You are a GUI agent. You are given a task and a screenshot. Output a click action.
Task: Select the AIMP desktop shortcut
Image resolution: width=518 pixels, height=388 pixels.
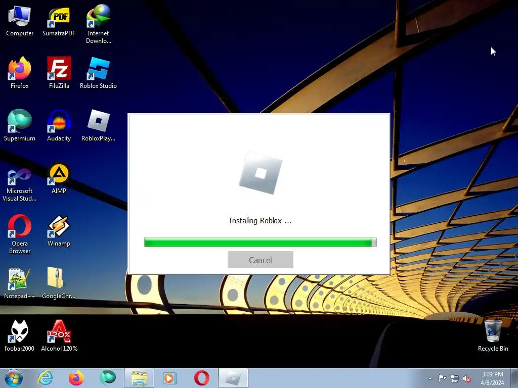pyautogui.click(x=59, y=178)
